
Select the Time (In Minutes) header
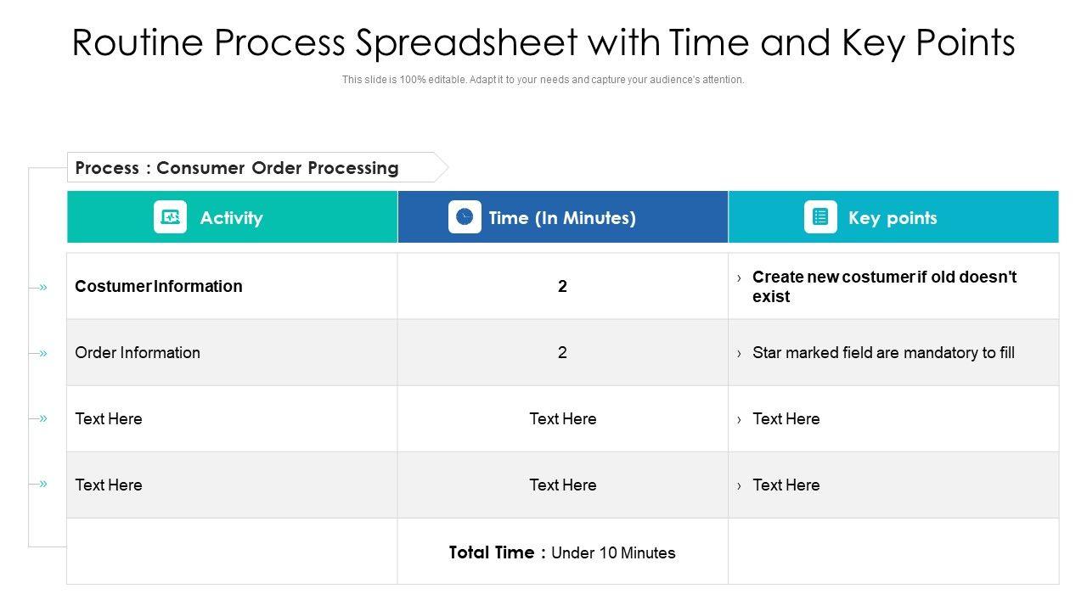point(562,218)
